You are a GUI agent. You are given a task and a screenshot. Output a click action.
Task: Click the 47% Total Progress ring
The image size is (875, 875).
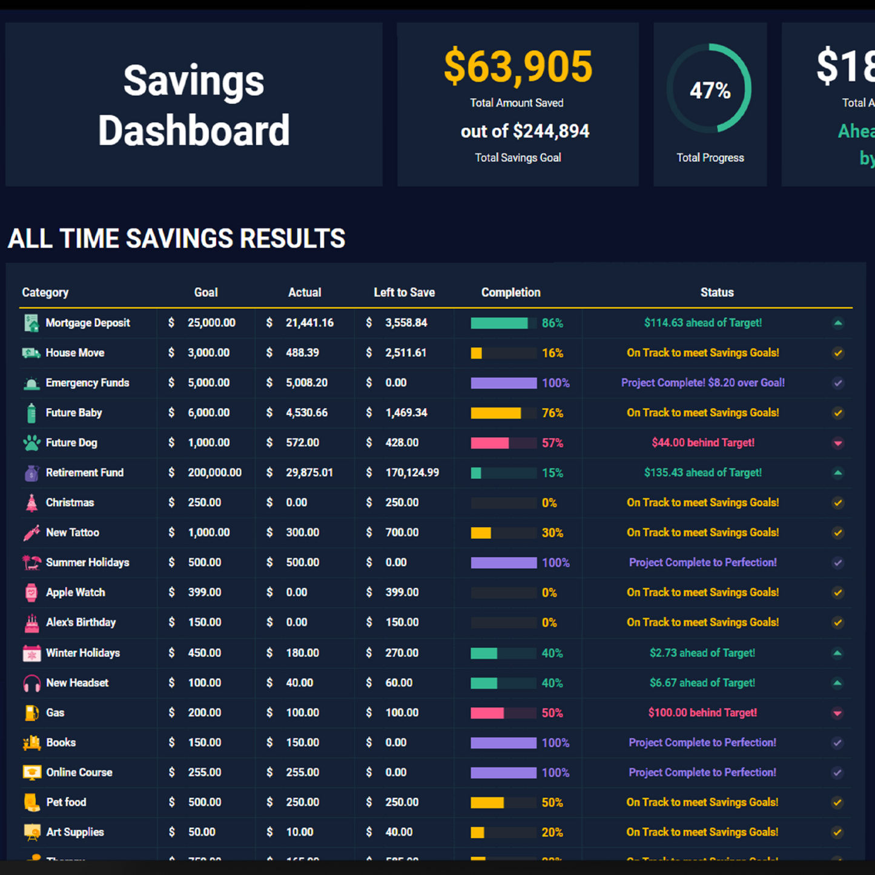(710, 88)
